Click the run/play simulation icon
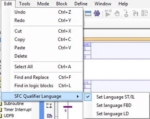The height and width of the screenshot is (119, 150). tap(108, 13)
